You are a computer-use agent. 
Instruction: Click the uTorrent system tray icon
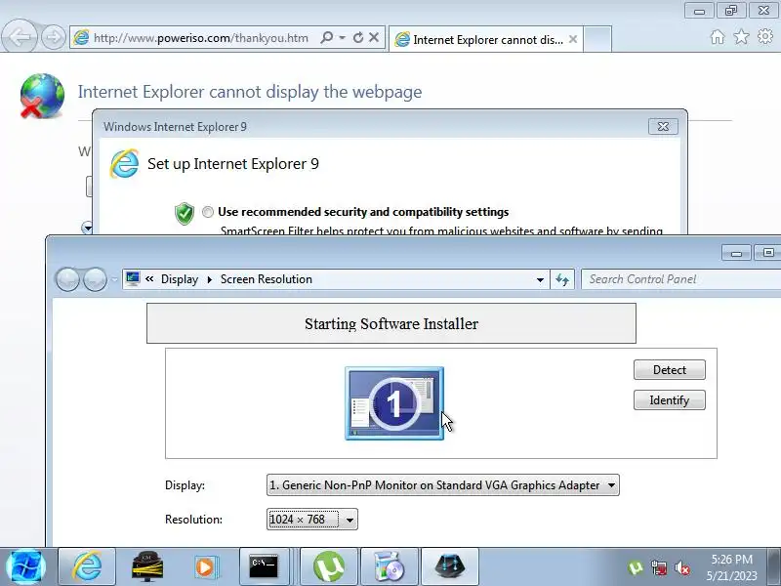point(636,567)
